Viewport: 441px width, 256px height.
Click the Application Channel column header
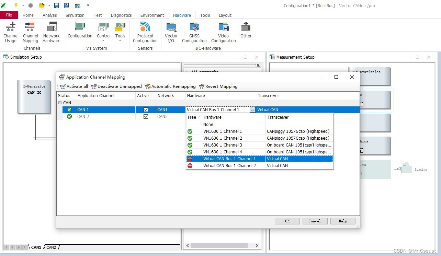[105, 96]
